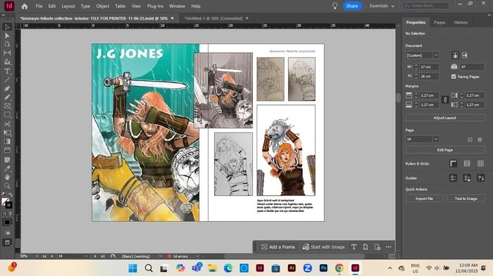Click the Apply Color black swatch

(x=7, y=222)
